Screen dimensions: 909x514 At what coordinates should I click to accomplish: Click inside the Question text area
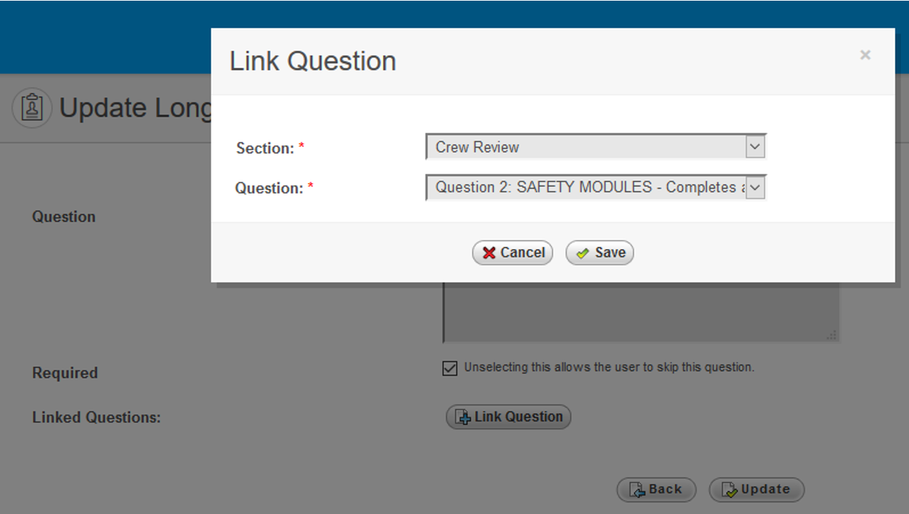(x=641, y=312)
